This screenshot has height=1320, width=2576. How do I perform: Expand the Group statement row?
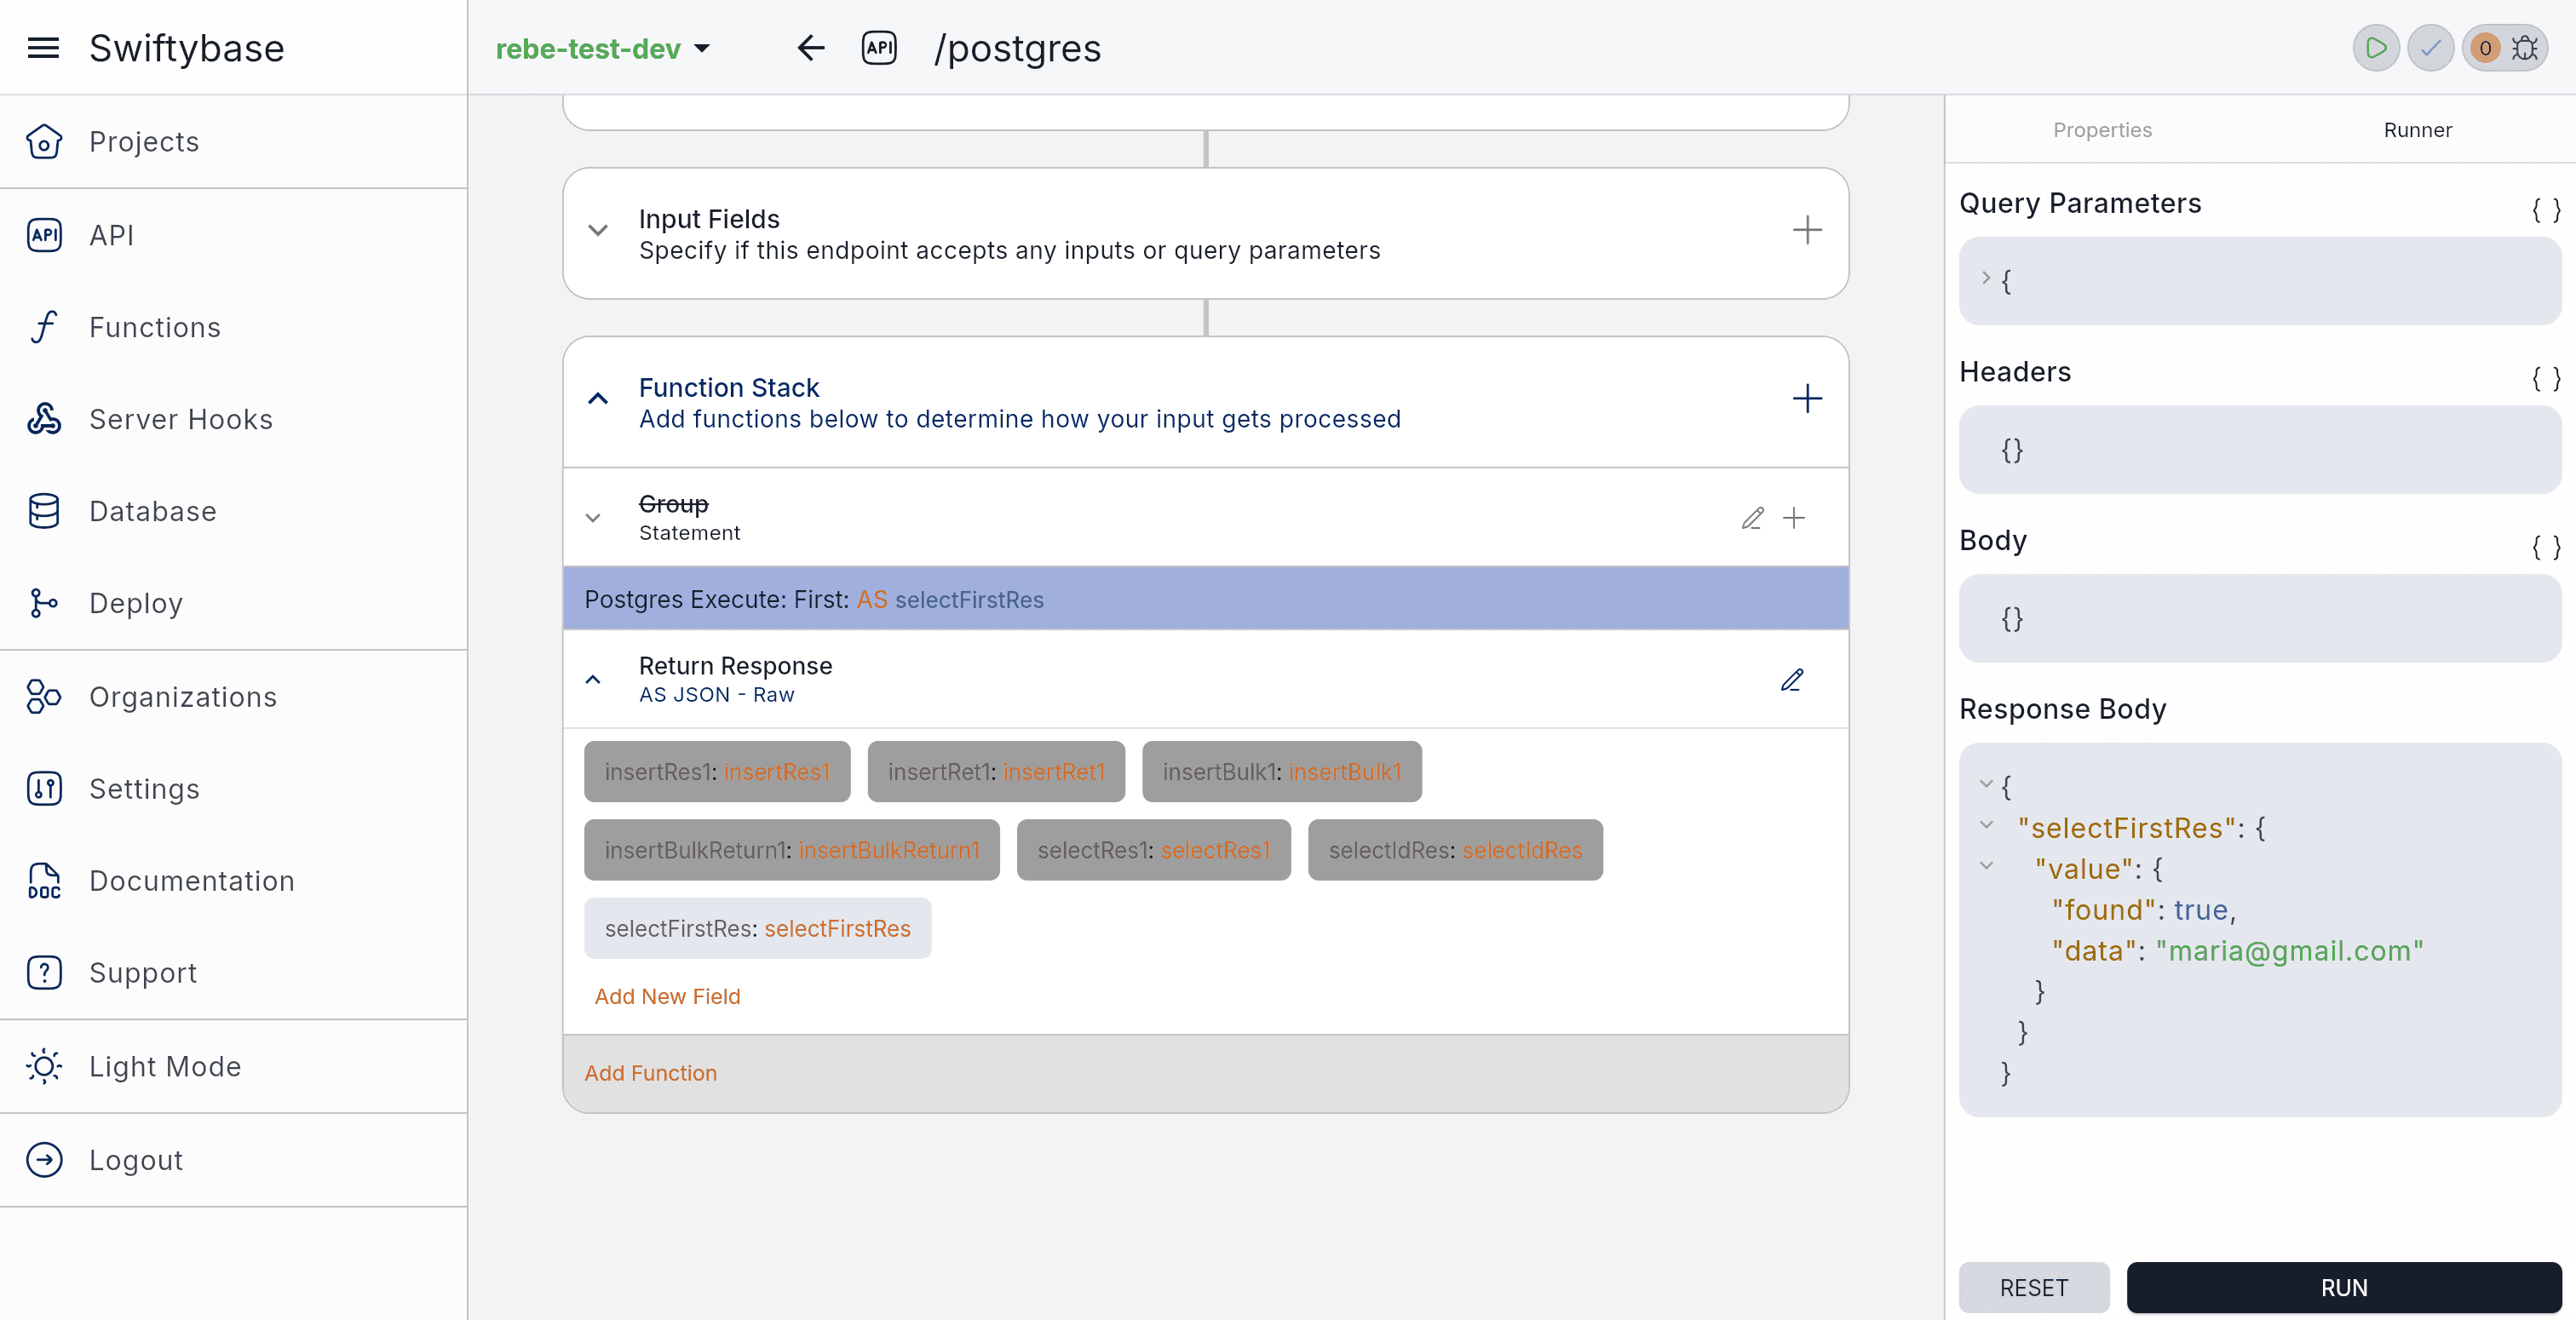point(593,518)
